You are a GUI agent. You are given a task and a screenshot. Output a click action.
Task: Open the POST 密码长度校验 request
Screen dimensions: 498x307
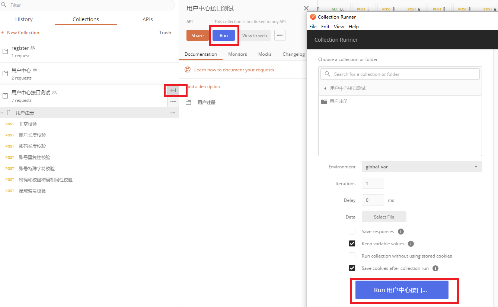(89, 146)
